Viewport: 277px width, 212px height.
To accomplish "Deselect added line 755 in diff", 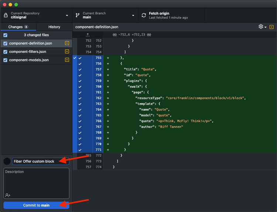I will pos(80,58).
